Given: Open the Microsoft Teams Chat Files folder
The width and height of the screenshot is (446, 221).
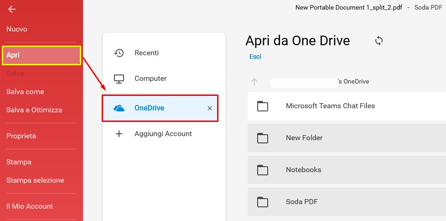Looking at the screenshot, I should coord(347,106).
